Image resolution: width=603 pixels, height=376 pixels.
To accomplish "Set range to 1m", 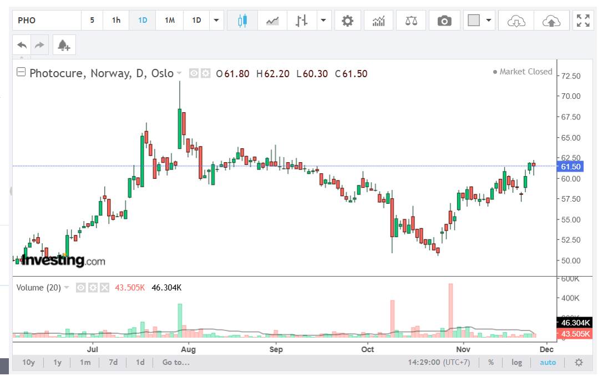I will 85,362.
